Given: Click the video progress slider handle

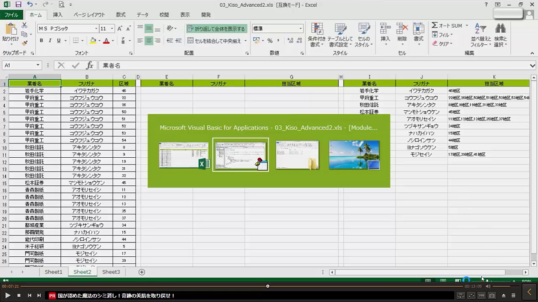Looking at the screenshot, I should click(x=268, y=286).
